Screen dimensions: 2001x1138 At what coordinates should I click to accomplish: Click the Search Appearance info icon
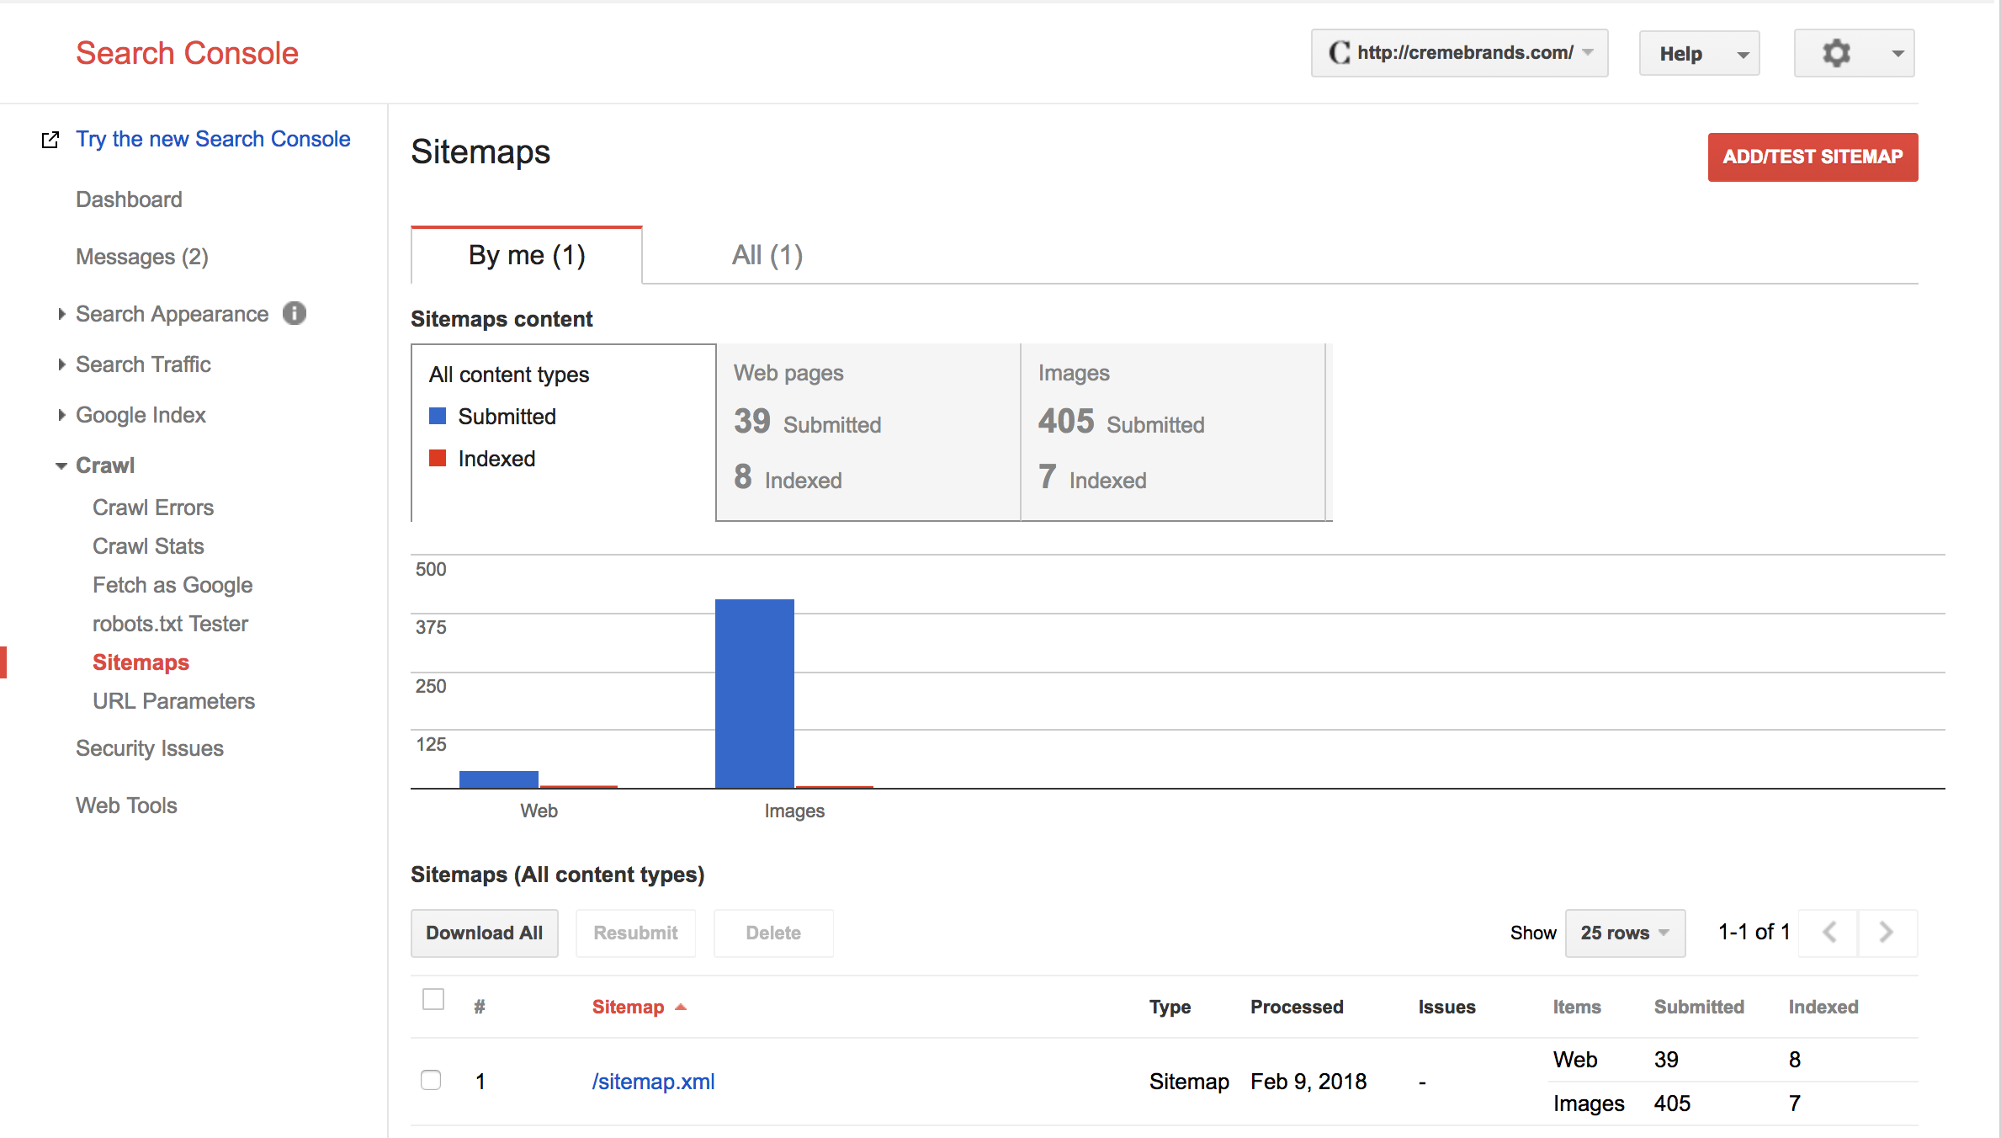tap(295, 313)
